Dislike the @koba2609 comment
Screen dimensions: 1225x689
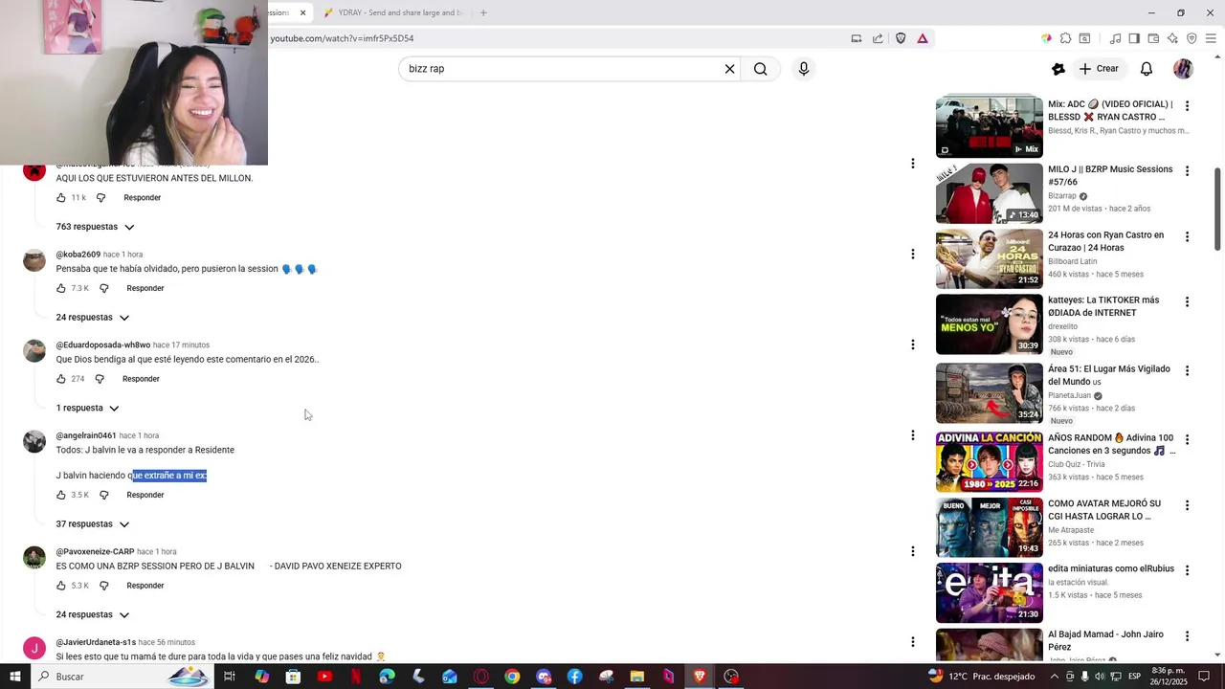pos(104,288)
